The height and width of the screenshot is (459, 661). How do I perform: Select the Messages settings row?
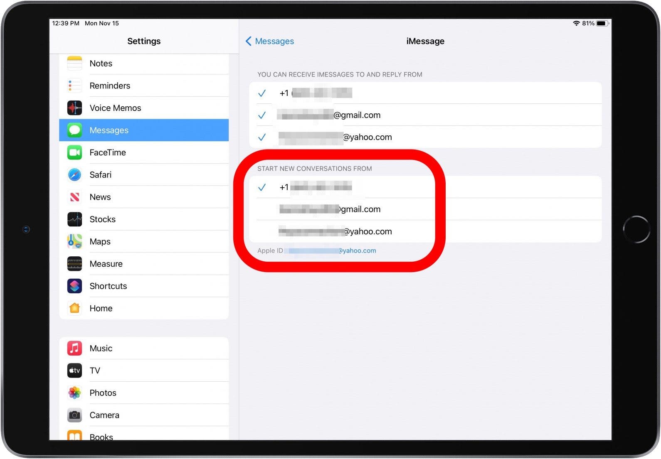click(144, 130)
